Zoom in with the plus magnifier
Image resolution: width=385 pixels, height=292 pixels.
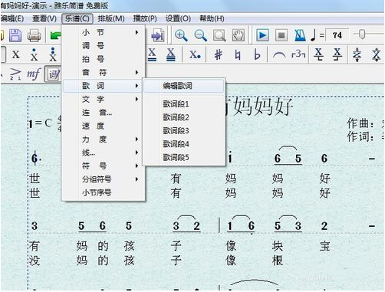(x=181, y=35)
